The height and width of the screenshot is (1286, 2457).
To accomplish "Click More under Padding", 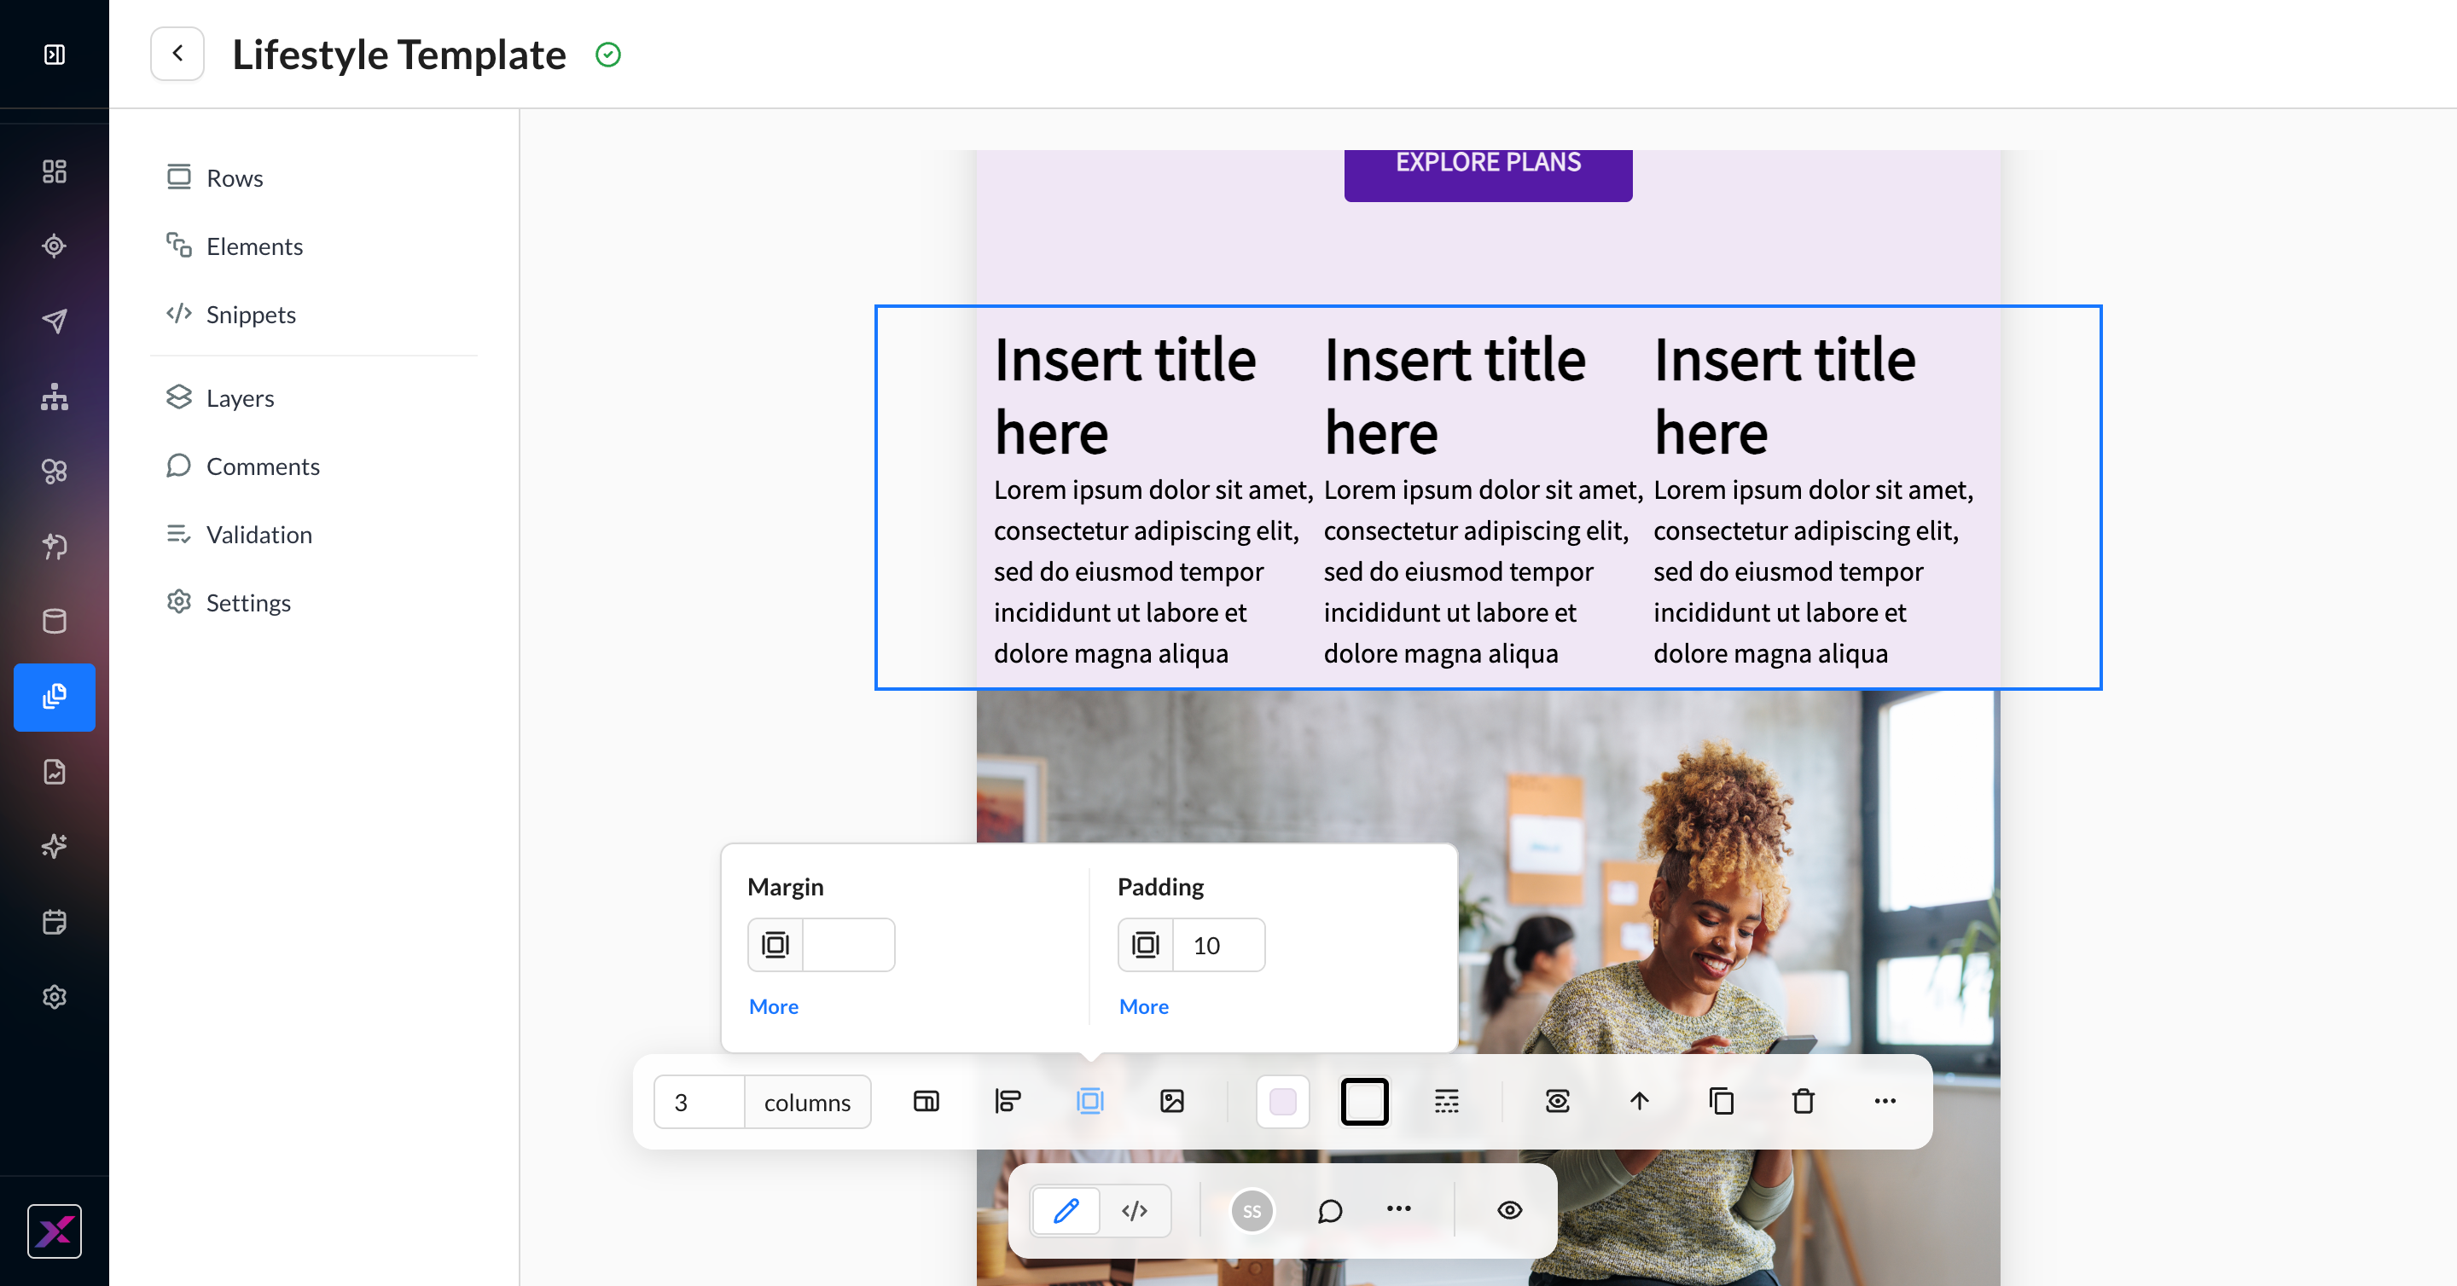I will point(1143,1006).
